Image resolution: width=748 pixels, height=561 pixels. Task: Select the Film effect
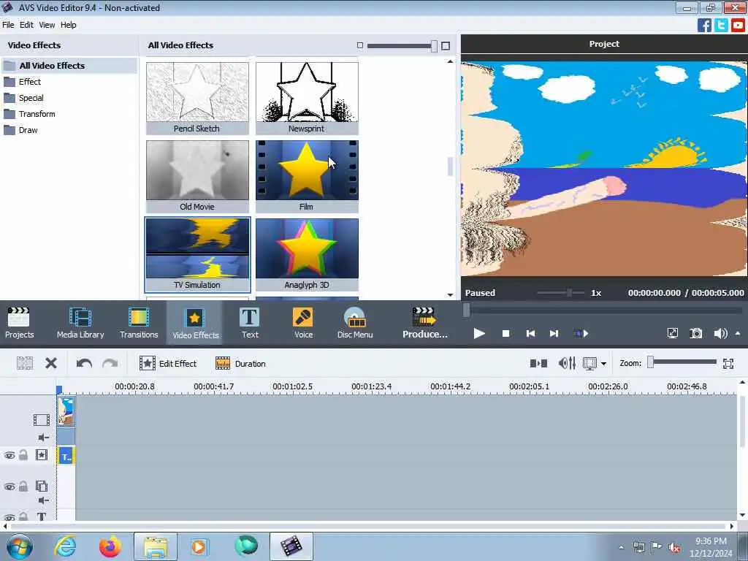click(307, 177)
